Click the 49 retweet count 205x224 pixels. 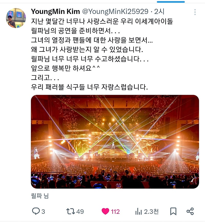[x=80, y=211]
